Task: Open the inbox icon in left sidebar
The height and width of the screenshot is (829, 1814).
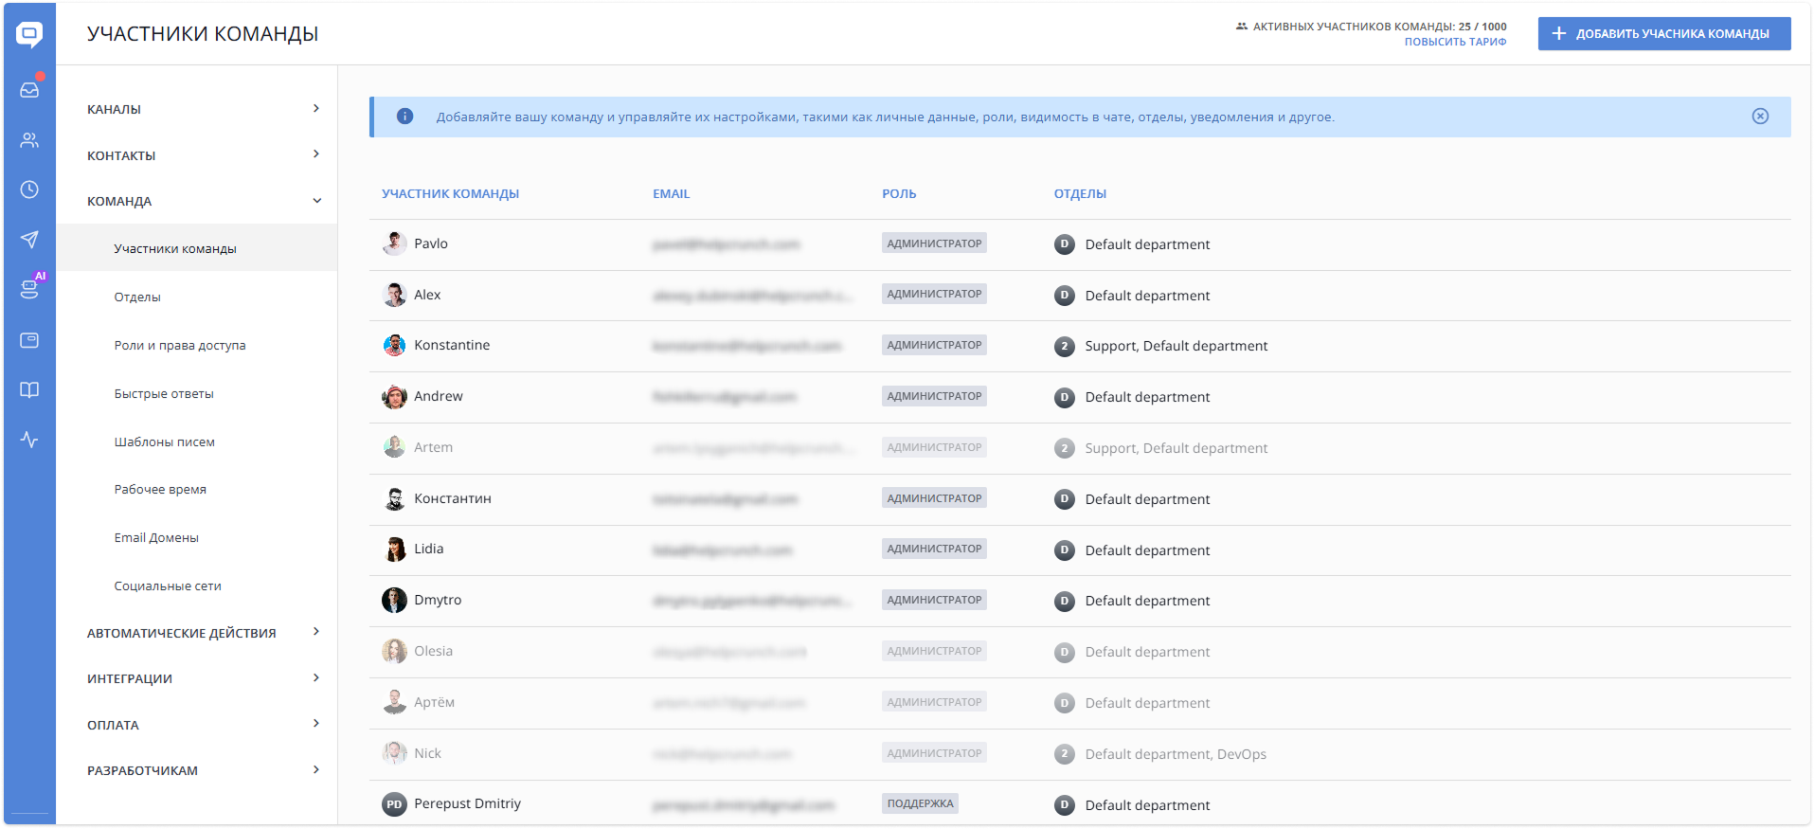Action: click(29, 90)
